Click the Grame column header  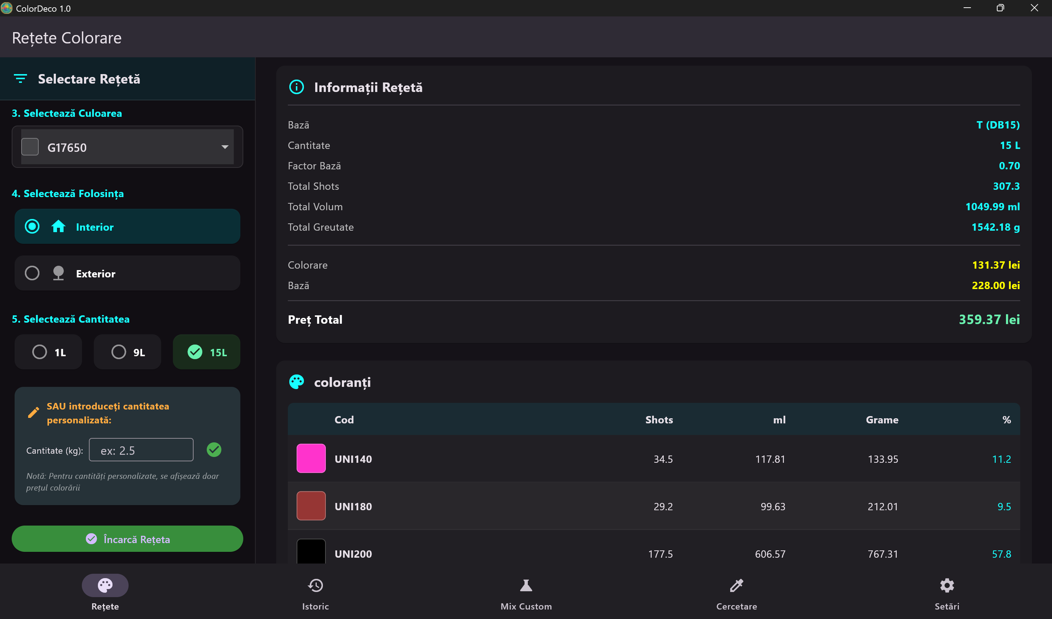click(x=882, y=420)
